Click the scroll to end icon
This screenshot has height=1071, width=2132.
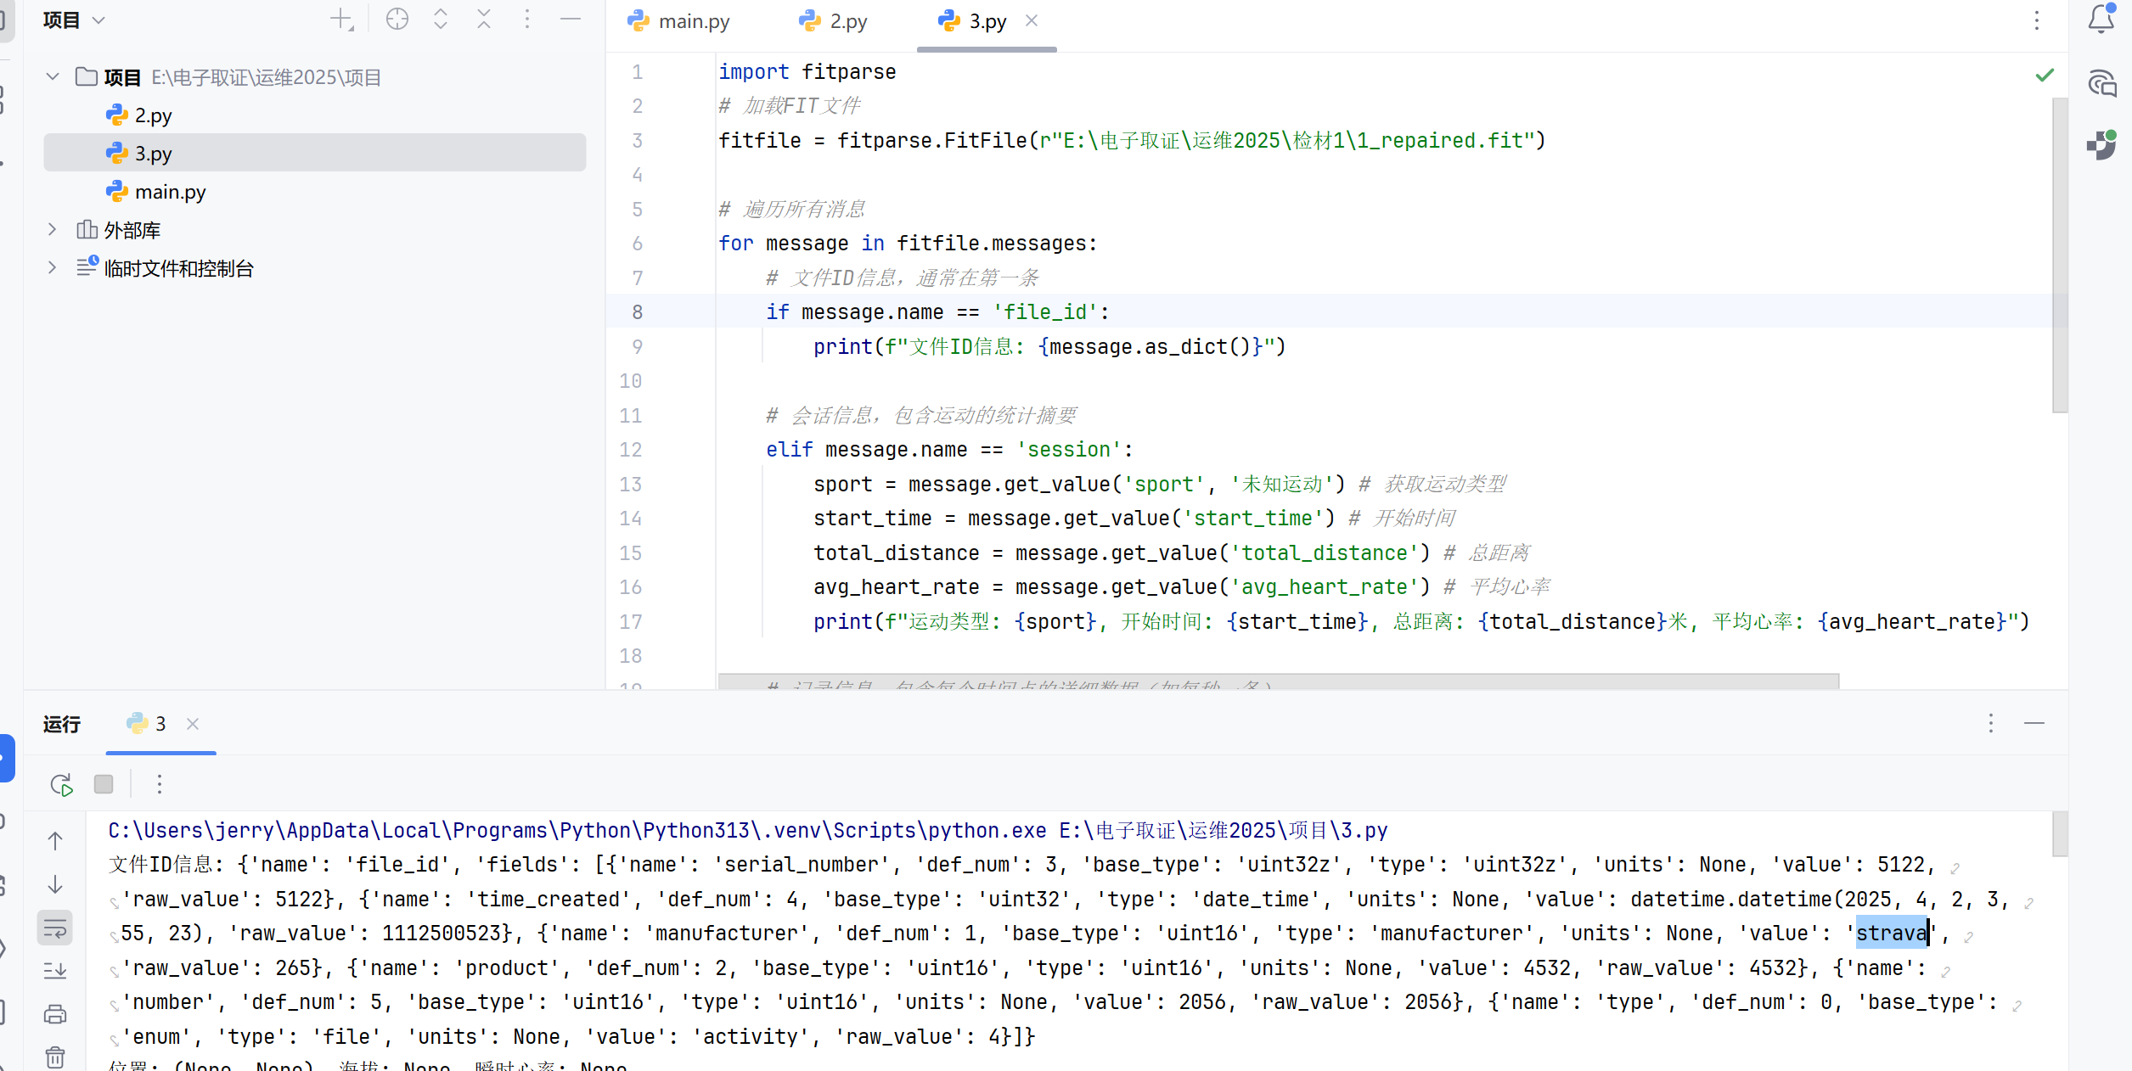[x=55, y=971]
